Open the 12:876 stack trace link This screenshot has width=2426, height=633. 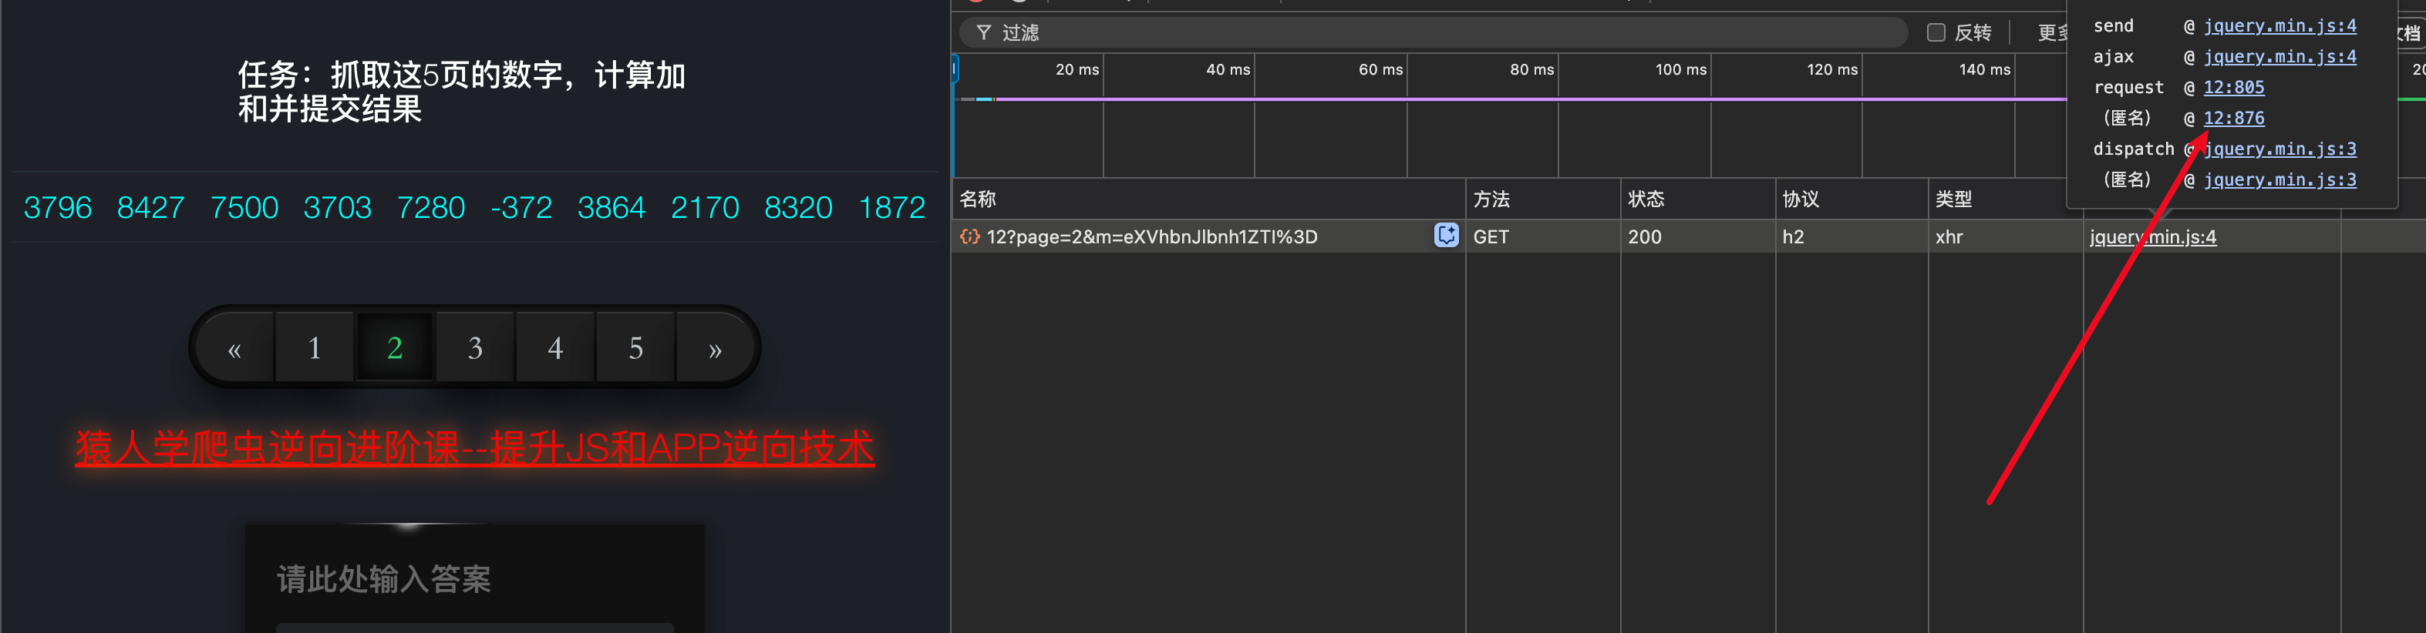pos(2233,119)
